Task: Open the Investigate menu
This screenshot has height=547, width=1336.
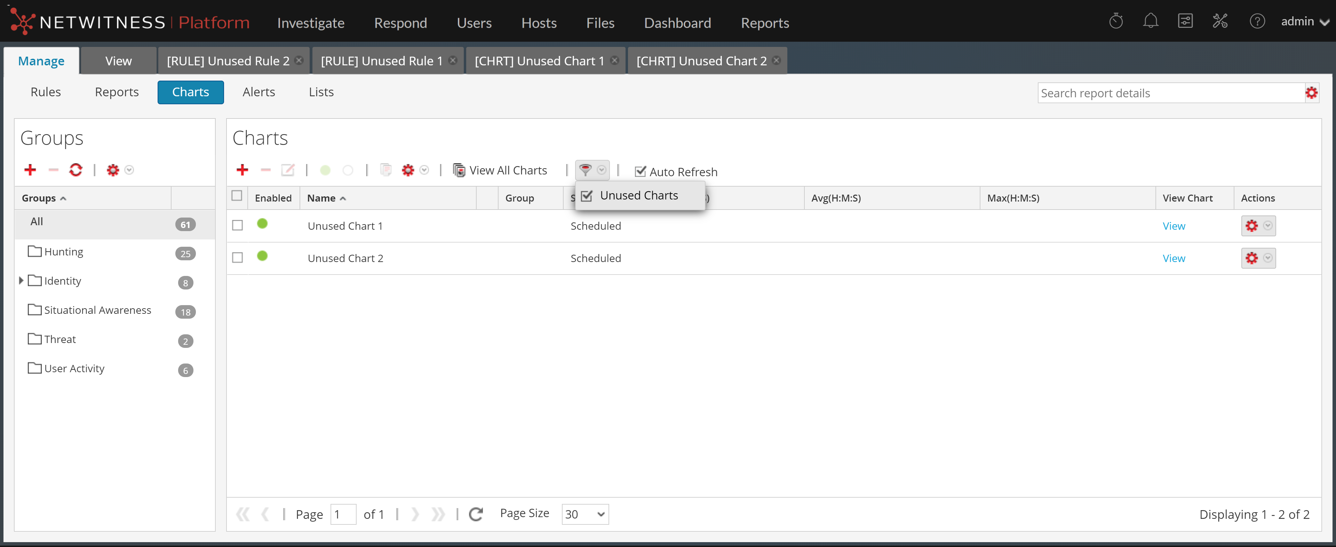Action: [311, 23]
